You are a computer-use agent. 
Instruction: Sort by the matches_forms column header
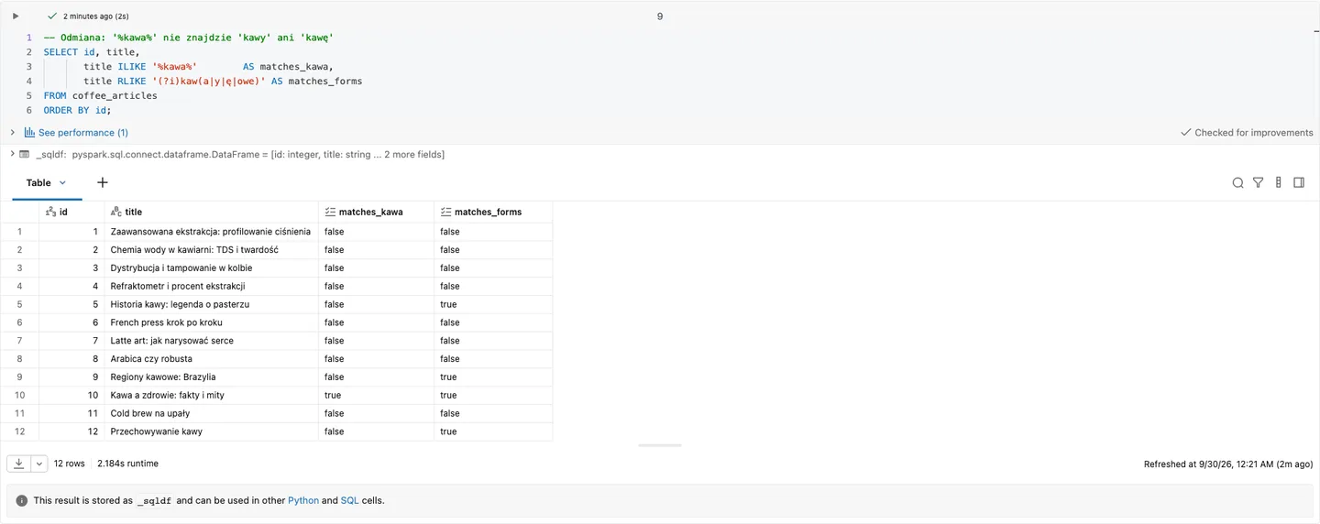[493, 212]
